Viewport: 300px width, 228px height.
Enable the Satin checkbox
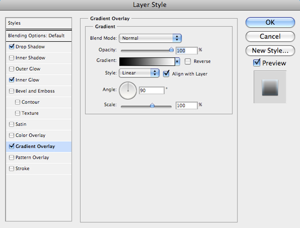(x=12, y=124)
